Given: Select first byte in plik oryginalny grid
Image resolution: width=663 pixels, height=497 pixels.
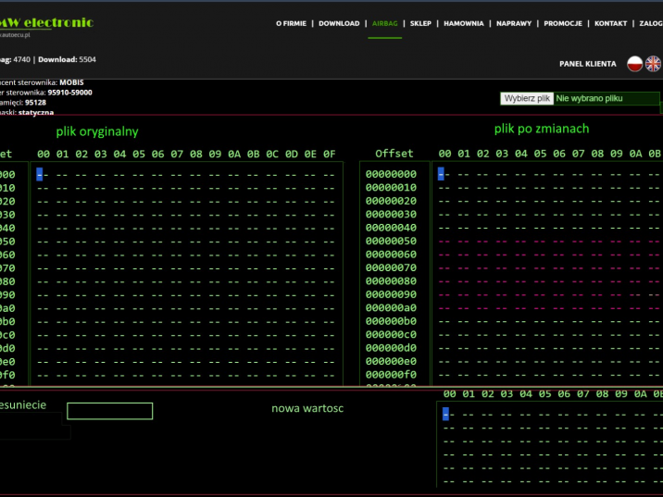Looking at the screenshot, I should [40, 174].
